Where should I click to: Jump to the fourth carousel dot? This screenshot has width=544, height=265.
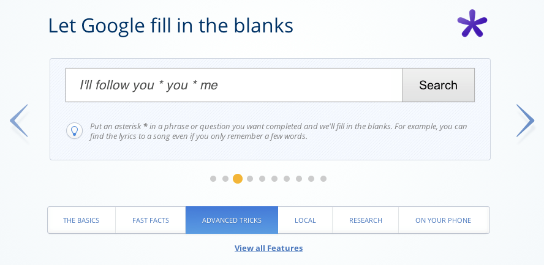[250, 179]
